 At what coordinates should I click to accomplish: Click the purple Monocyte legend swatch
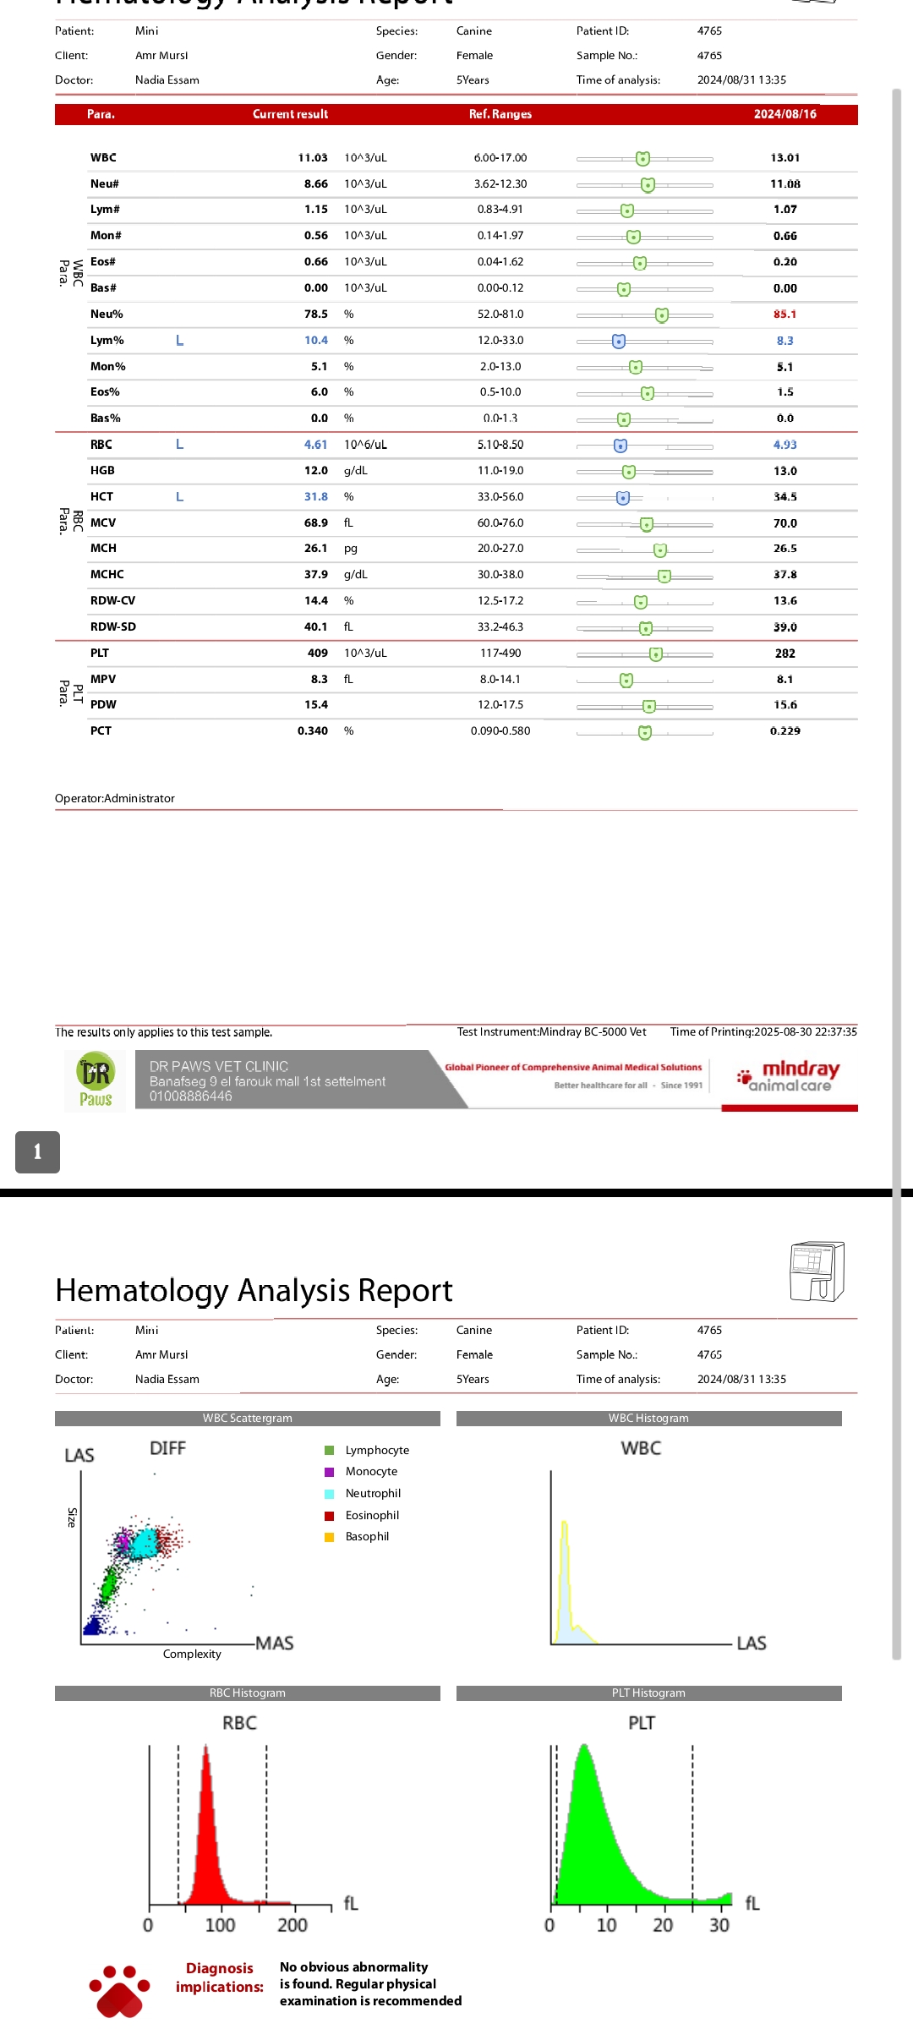coord(330,1472)
